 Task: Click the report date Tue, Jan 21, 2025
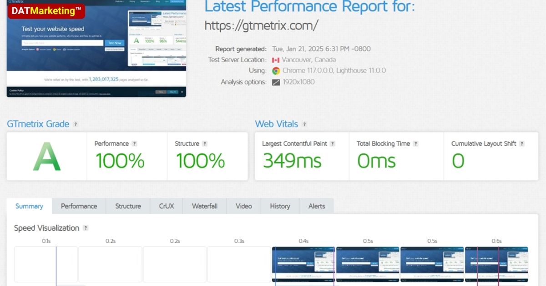[321, 49]
